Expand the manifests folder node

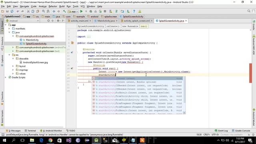point(9,28)
